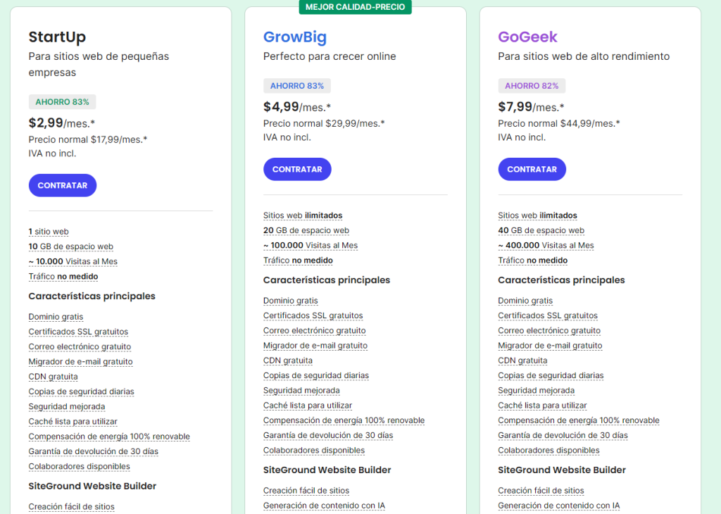Click the GoGeek plan title
The width and height of the screenshot is (721, 514).
pyautogui.click(x=527, y=37)
